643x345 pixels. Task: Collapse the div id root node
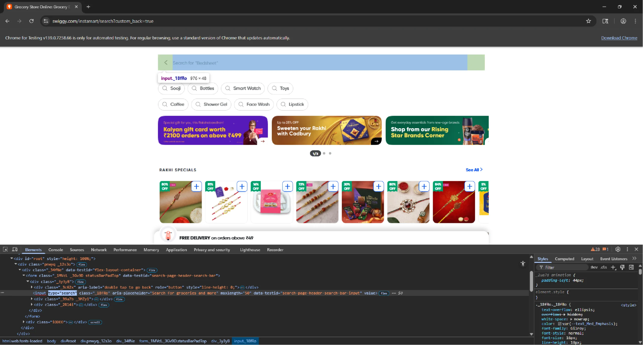point(12,258)
